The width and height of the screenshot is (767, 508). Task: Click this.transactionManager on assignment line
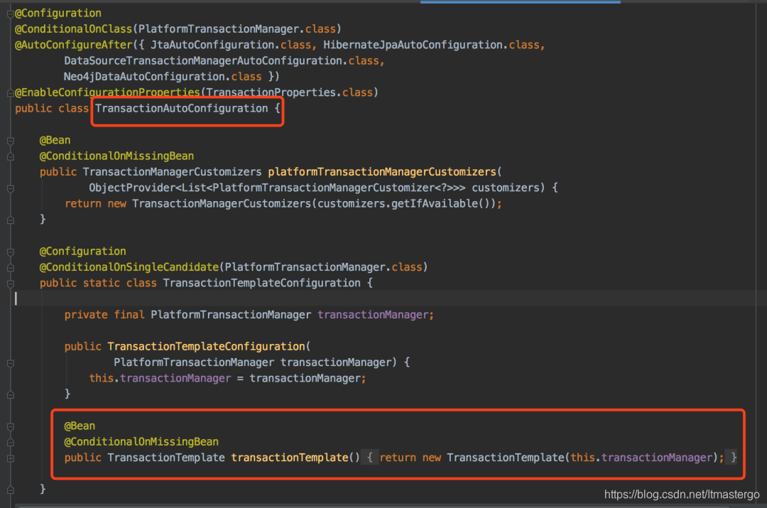click(x=160, y=378)
